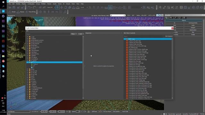Expand the l_woodland folder arrow
Screen dimensions: 205x115
pos(28,59)
